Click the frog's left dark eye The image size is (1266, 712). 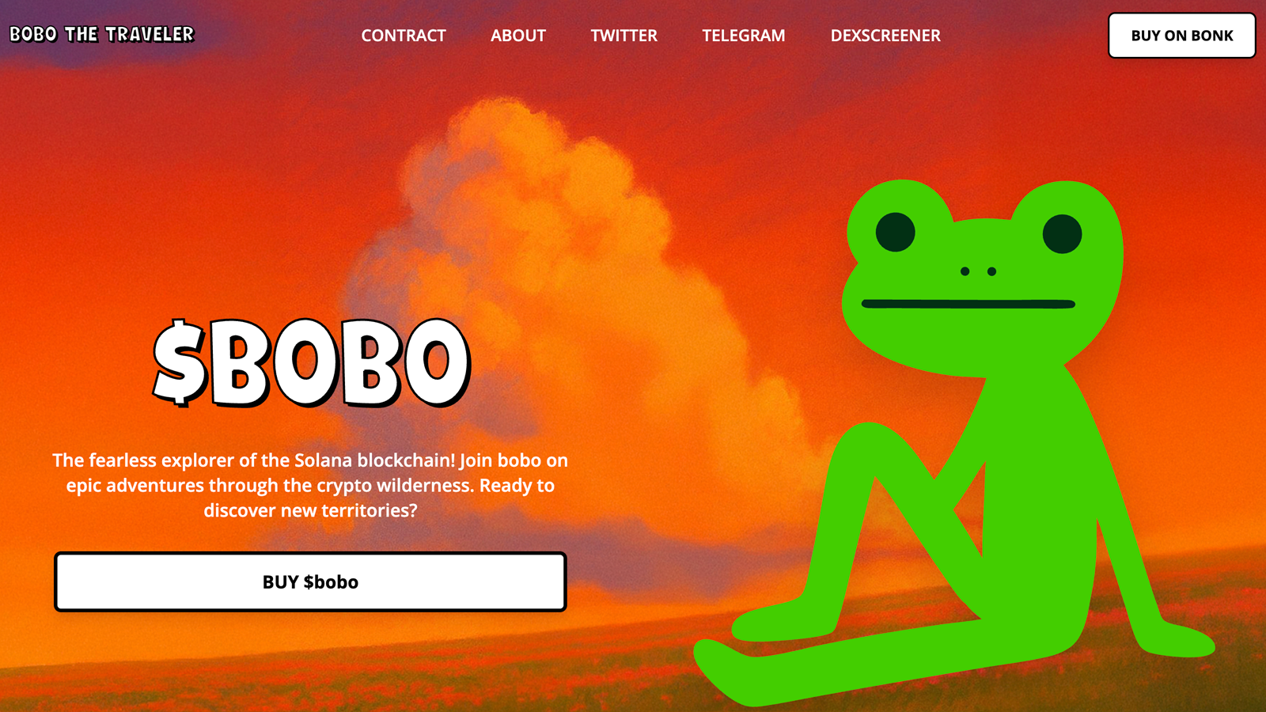[x=896, y=232]
